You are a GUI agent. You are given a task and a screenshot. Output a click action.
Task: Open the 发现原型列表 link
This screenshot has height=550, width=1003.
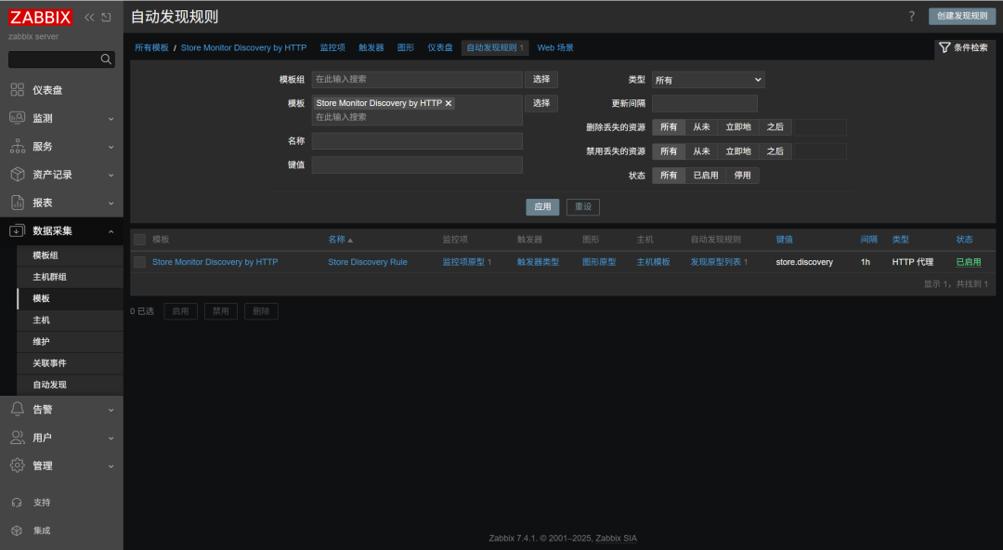(x=716, y=262)
